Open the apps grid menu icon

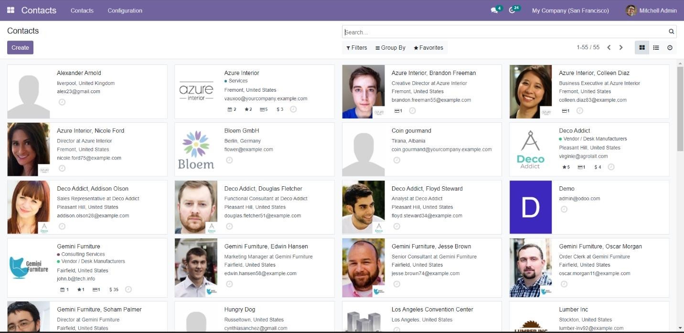pos(11,10)
